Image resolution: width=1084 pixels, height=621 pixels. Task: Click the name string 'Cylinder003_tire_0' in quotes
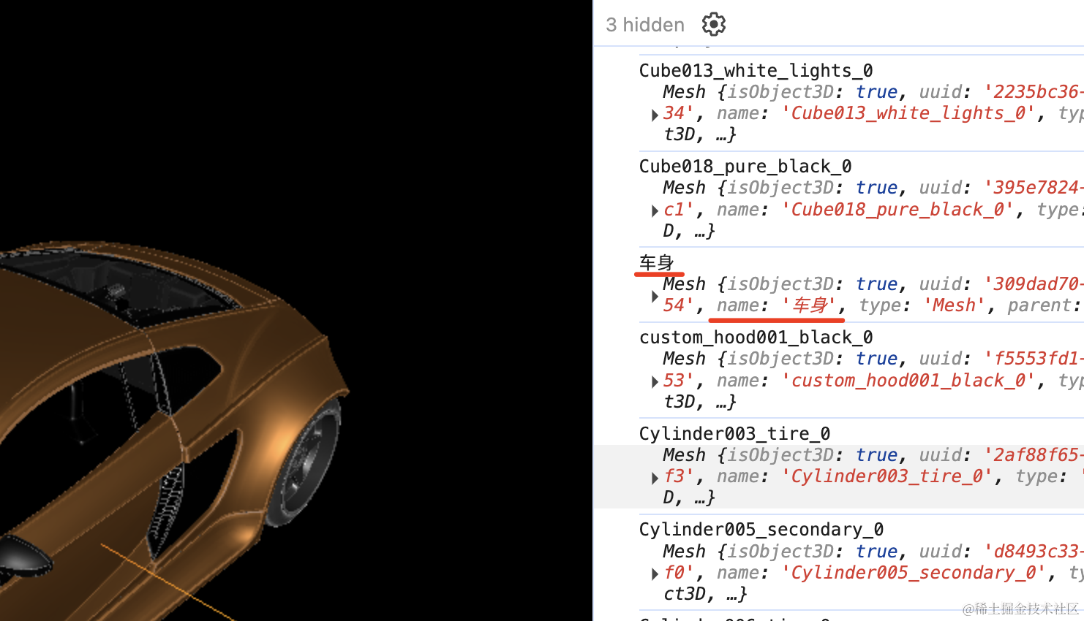887,476
